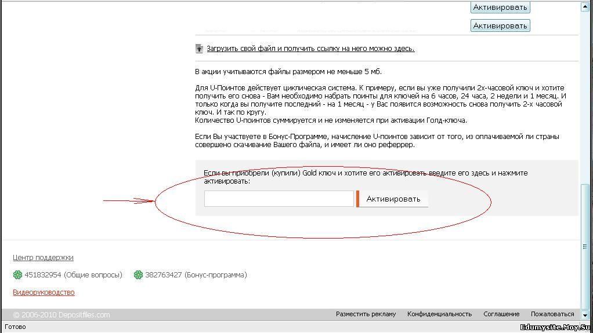Activate the Gold key with the Активировать button
Viewport: 593px width, 333px height.
pos(393,199)
